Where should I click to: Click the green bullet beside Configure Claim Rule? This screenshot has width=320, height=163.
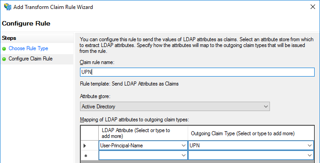(x=4, y=59)
